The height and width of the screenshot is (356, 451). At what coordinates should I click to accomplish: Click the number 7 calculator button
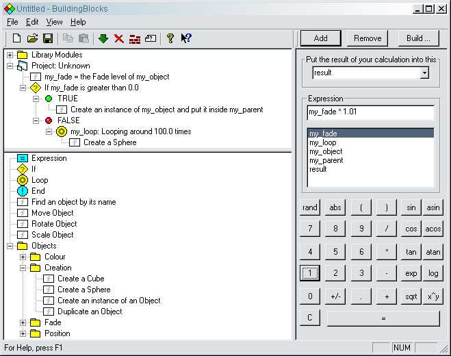(x=310, y=229)
